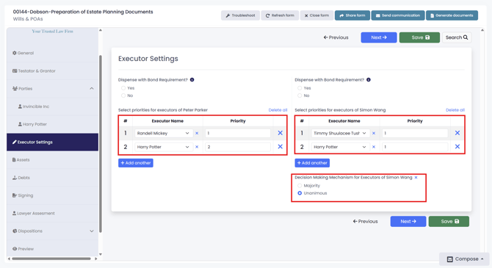492x268 pixels.
Task: Select Yes for Peter Parker bond requirement
Action: point(123,88)
